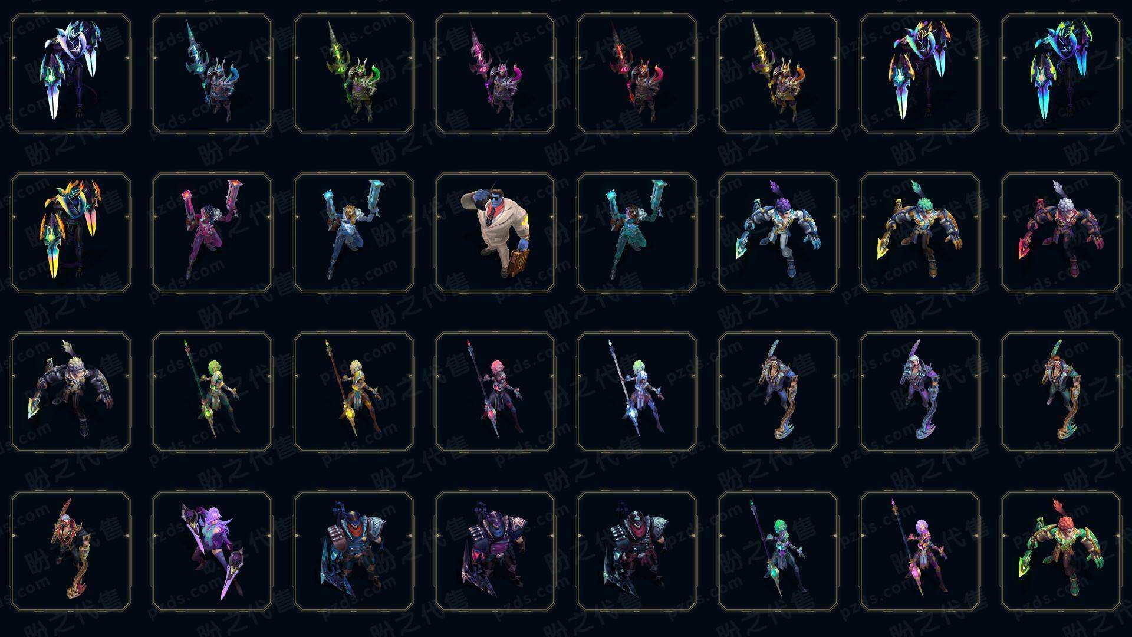
Task: Select the green trident warrior chroma
Action: [x=354, y=73]
